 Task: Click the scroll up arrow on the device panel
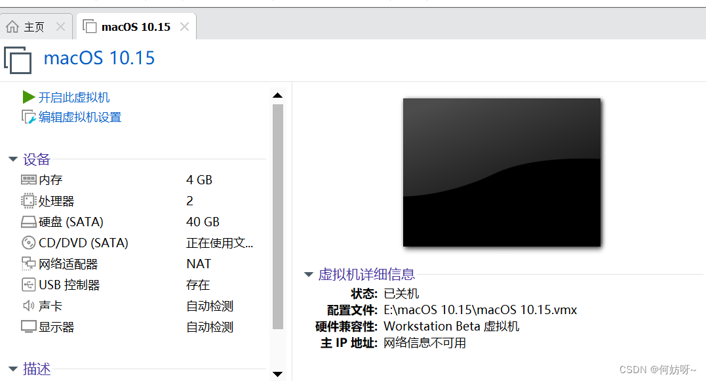click(278, 95)
